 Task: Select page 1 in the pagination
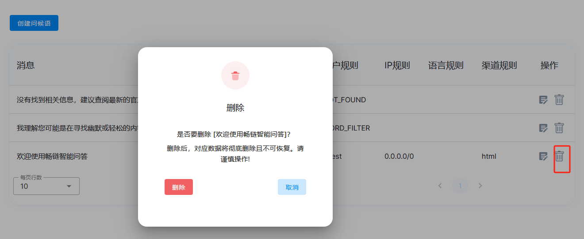(460, 186)
